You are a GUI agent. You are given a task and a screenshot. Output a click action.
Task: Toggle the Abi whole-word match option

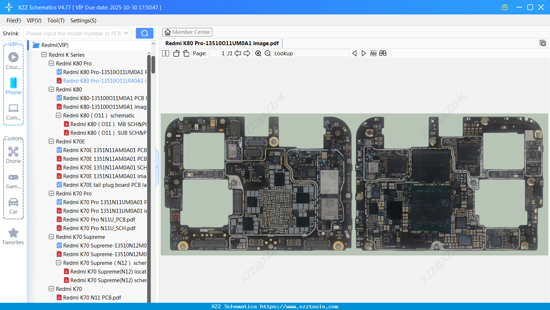373,53
